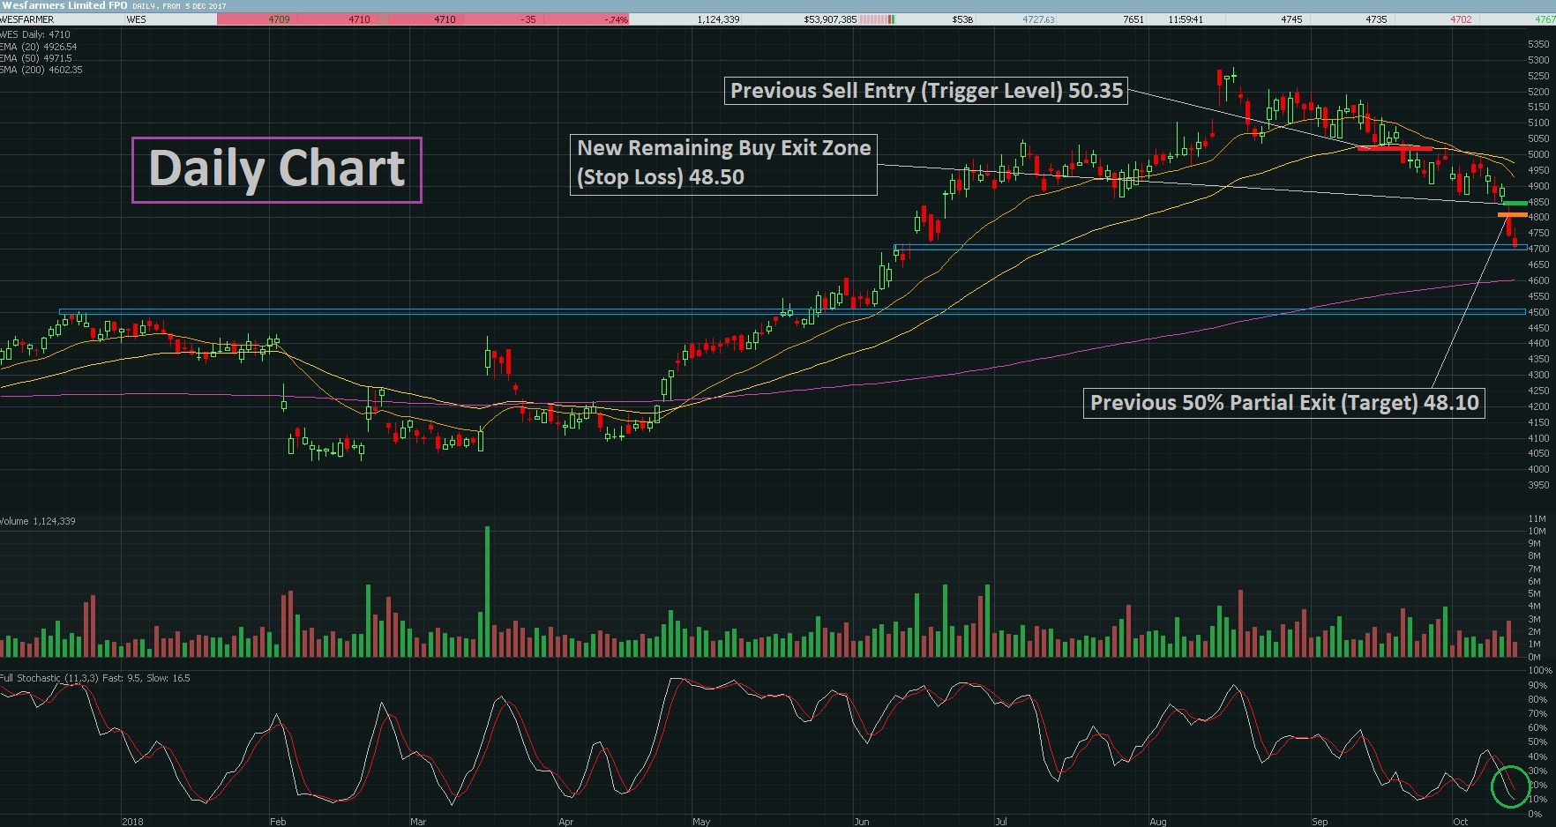
Task: Click the tallest green volume bar in March
Action: [487, 591]
